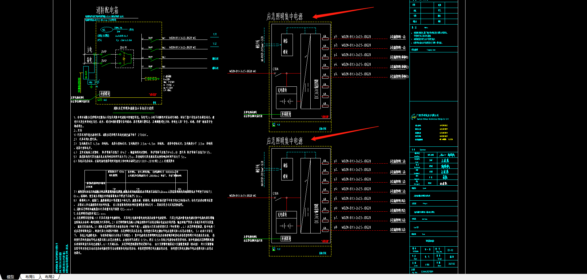Viewport: 587px width, 280px height.
Task: Select the upper unit's 通信模块 box
Action: [x=287, y=45]
